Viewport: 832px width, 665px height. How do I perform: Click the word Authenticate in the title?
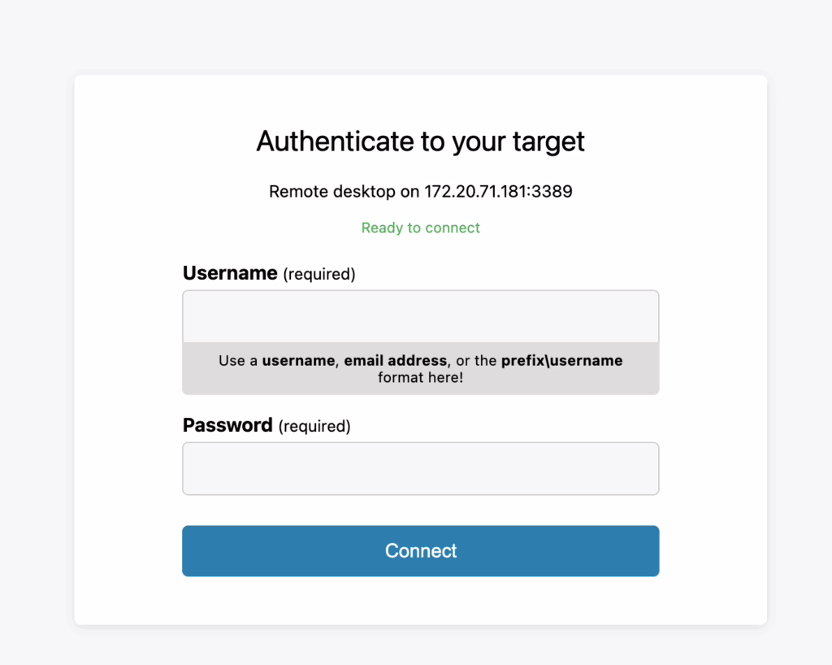335,141
